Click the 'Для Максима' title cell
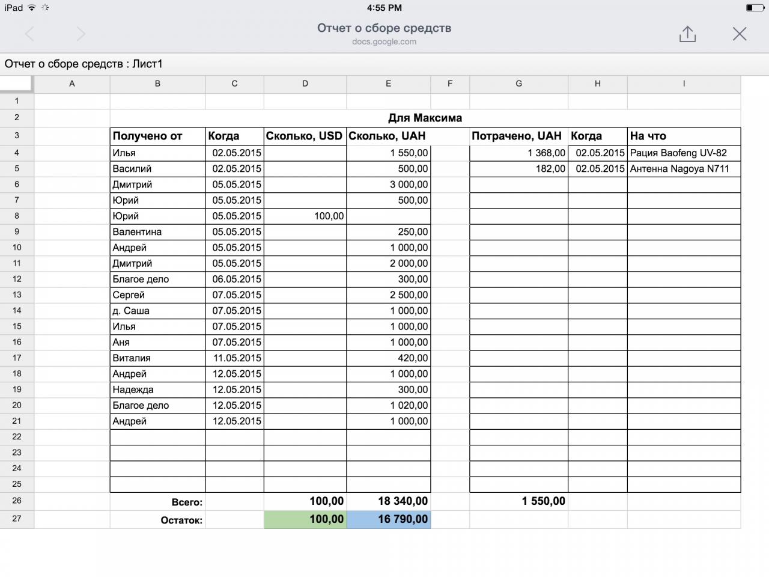This screenshot has height=577, width=769. coord(425,118)
